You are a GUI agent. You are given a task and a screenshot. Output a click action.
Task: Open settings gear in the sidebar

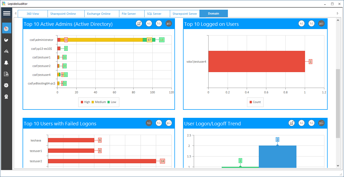click(x=6, y=85)
